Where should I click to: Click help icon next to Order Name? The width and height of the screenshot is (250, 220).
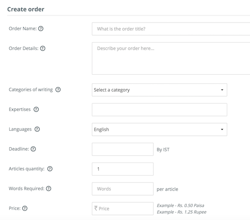[41, 29]
